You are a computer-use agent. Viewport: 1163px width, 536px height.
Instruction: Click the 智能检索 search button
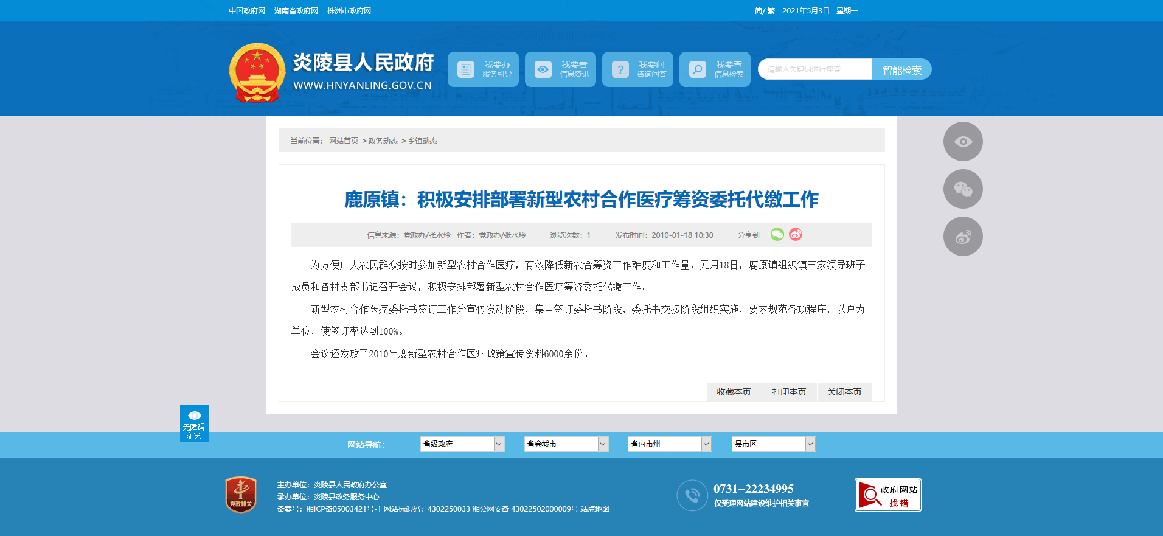[901, 69]
